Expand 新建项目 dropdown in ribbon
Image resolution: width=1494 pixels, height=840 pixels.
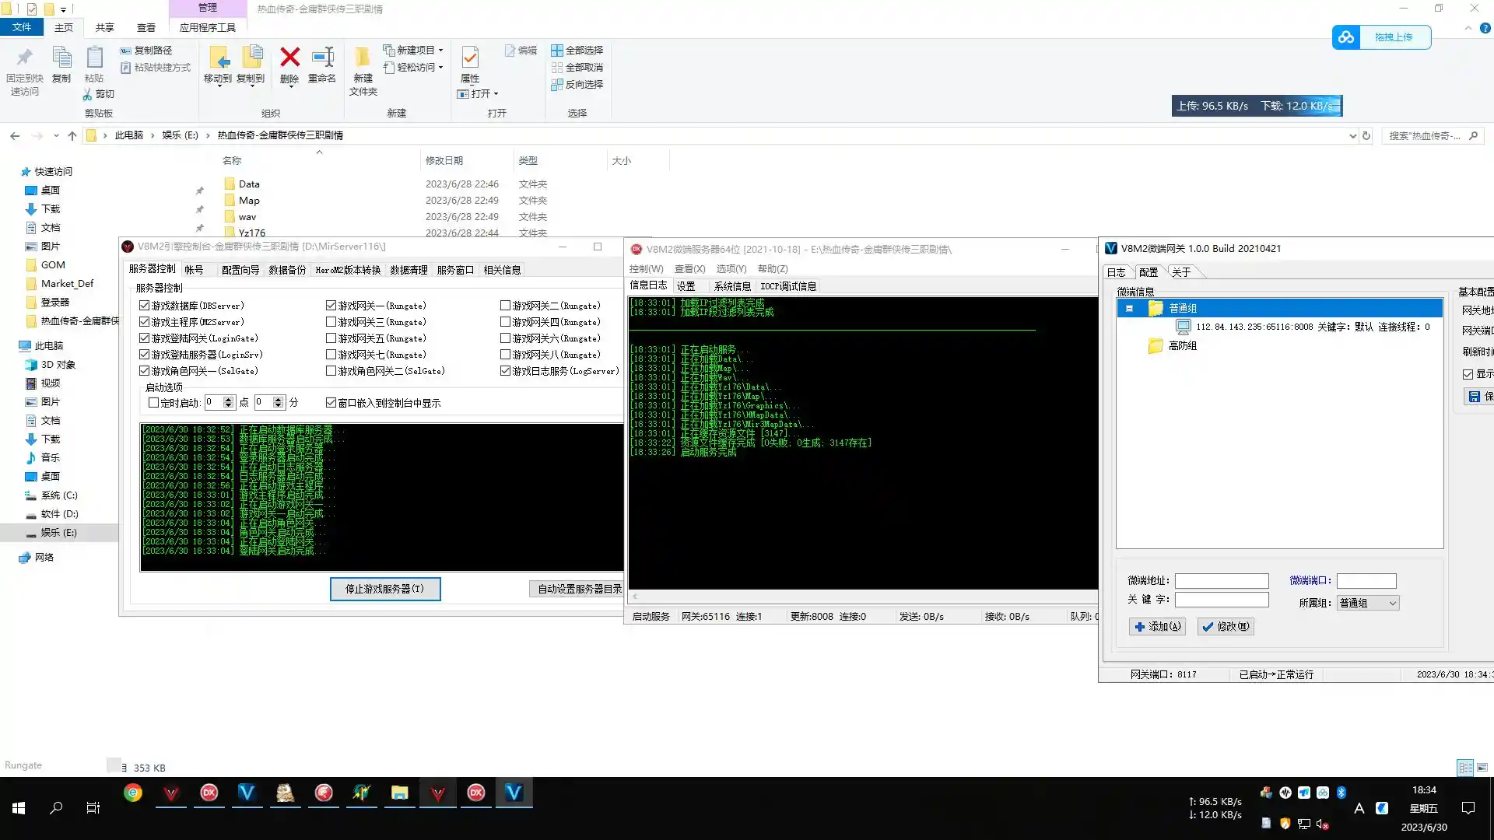coord(440,50)
